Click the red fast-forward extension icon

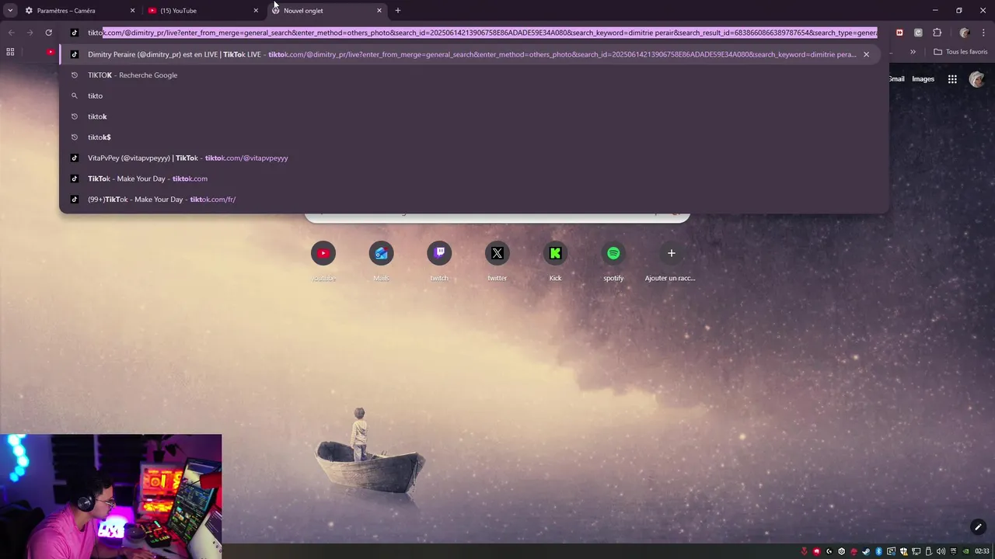899,33
